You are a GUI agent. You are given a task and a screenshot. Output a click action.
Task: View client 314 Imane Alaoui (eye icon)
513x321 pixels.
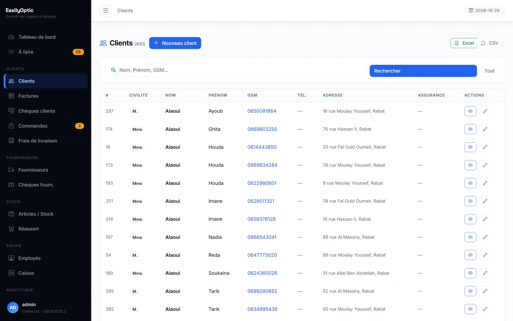[x=470, y=219]
